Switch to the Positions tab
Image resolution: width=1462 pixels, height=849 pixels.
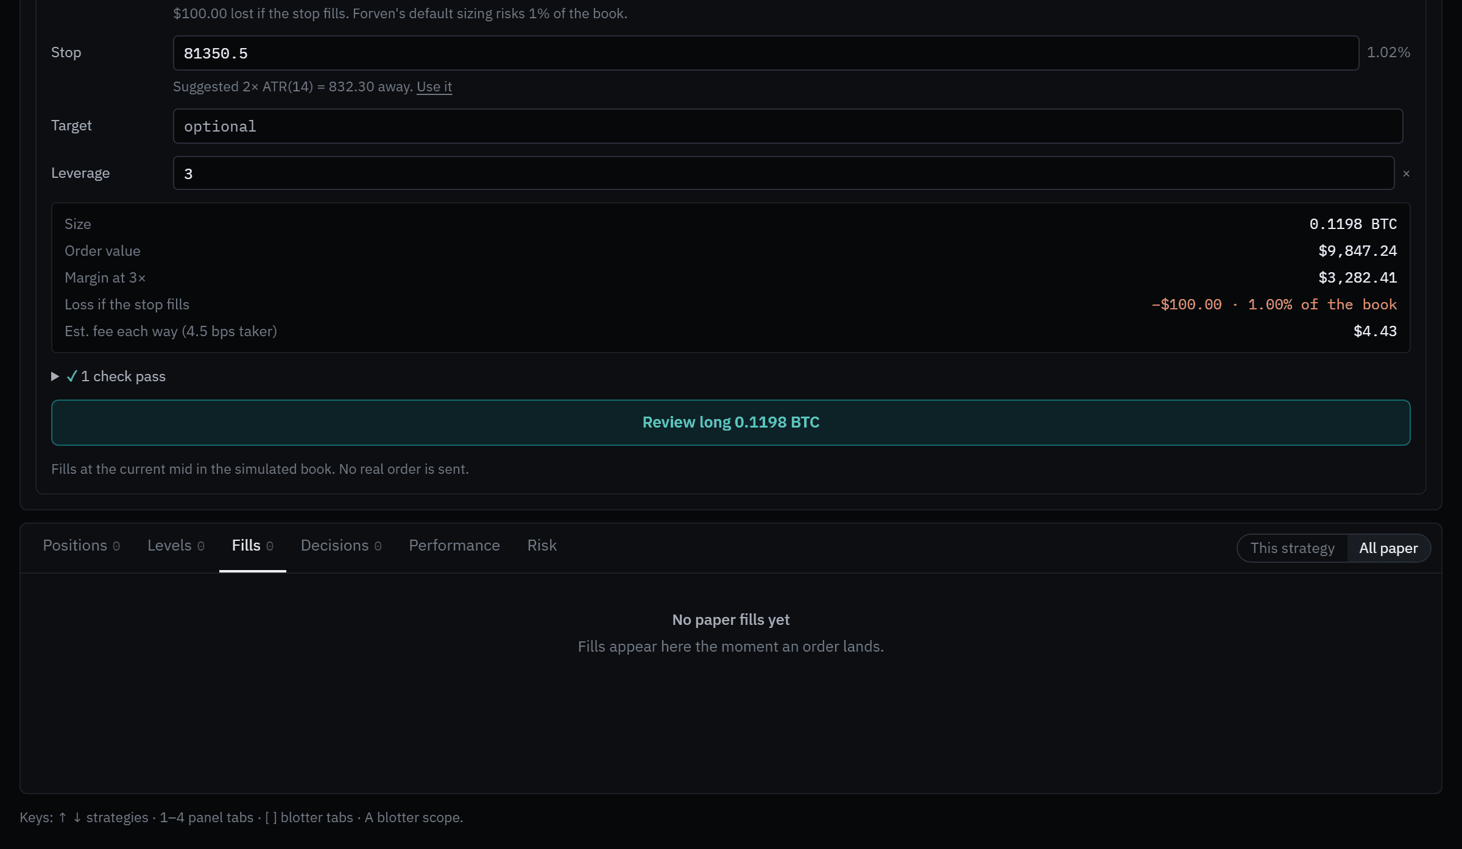[x=81, y=546]
